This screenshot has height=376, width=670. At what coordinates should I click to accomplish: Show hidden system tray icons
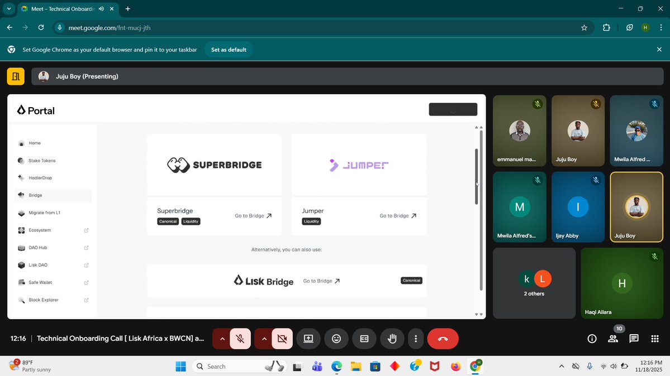(562, 366)
